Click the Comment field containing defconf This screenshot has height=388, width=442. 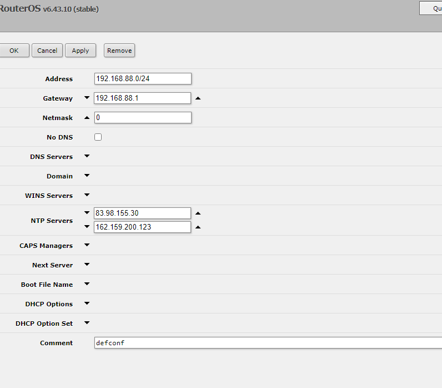click(x=267, y=343)
